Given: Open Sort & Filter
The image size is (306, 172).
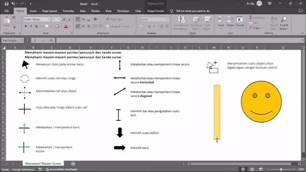Looking at the screenshot, I should [x=274, y=23].
